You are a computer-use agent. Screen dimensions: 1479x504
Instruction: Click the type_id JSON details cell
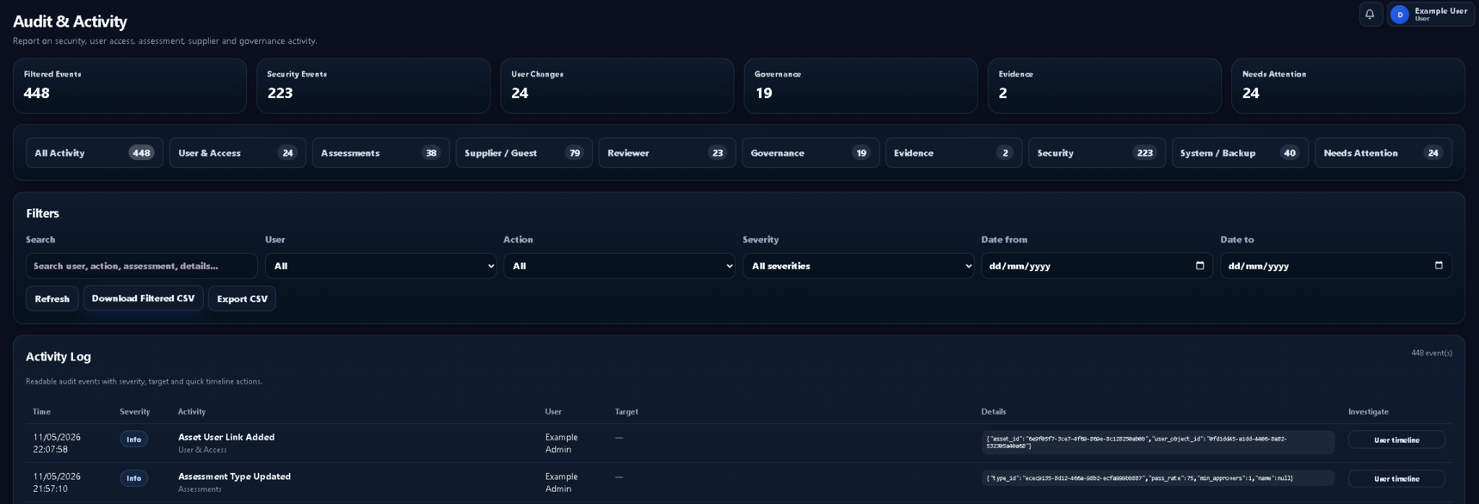pos(1158,478)
